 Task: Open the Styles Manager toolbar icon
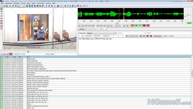[46, 6]
